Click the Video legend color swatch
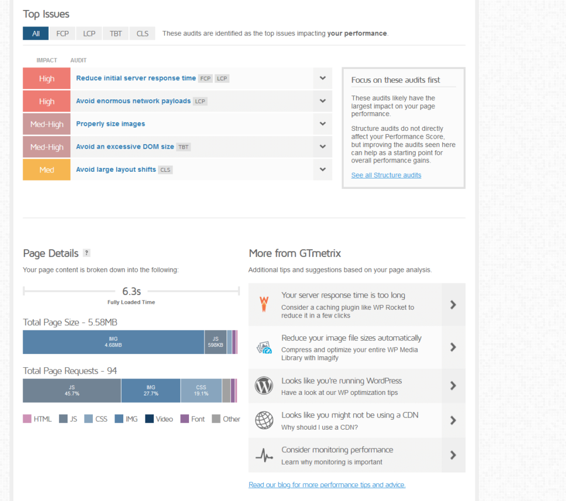 tap(149, 419)
